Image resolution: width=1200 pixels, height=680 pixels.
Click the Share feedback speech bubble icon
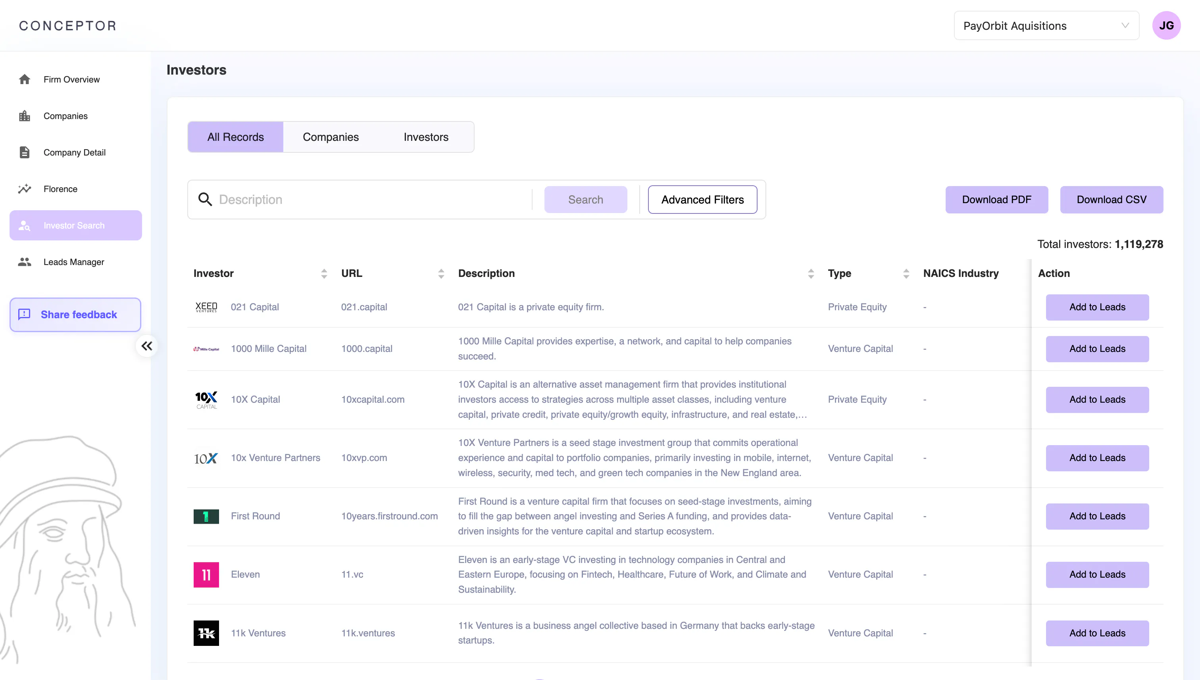(24, 314)
